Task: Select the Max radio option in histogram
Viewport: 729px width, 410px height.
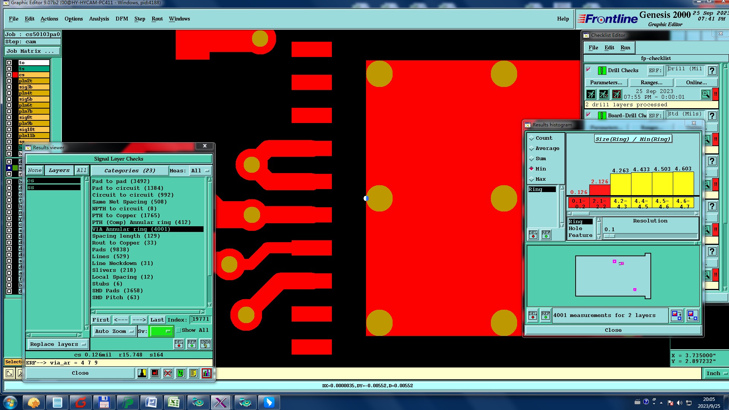Action: point(532,179)
